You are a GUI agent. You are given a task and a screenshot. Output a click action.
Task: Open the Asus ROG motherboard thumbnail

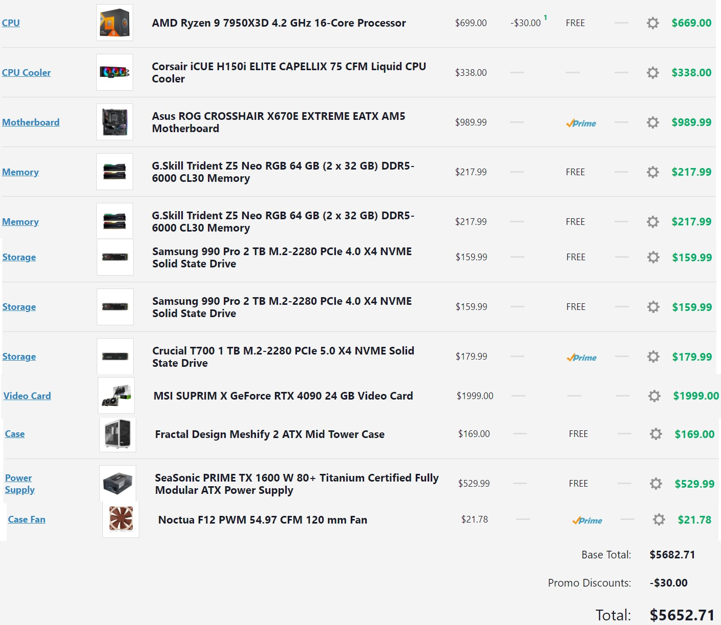point(115,122)
